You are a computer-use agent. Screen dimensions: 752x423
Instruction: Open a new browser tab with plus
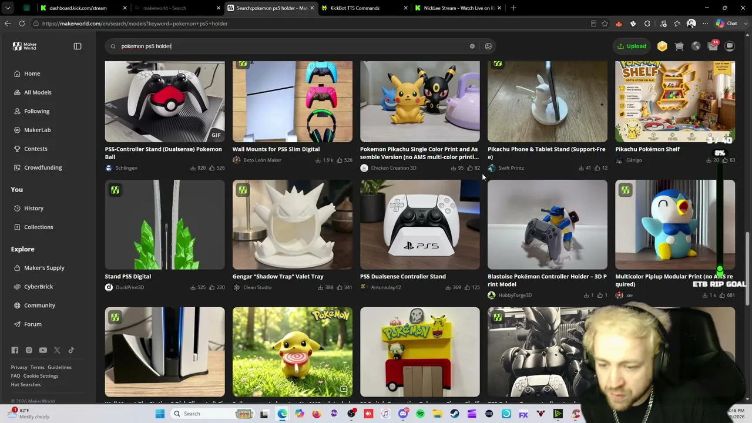[x=513, y=8]
